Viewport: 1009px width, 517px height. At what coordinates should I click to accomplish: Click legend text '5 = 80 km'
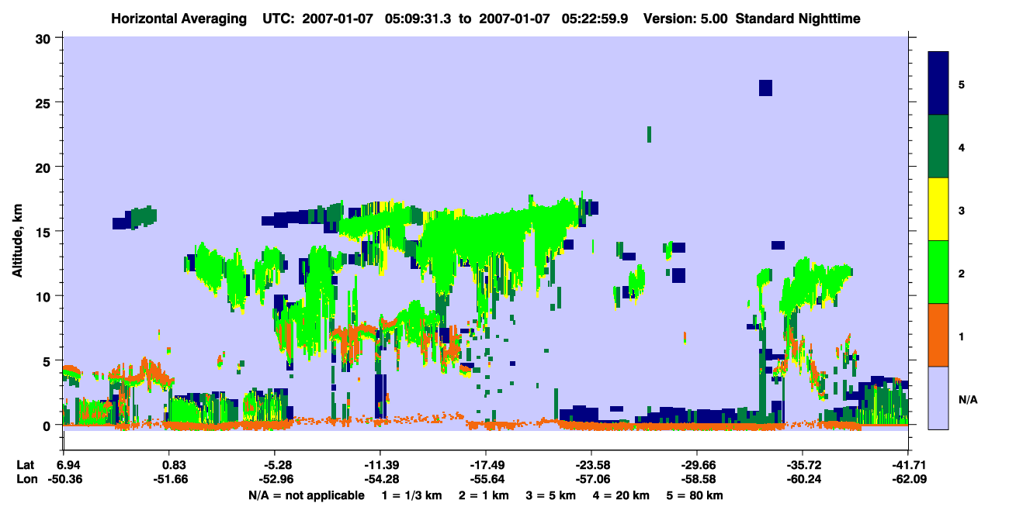click(x=695, y=495)
